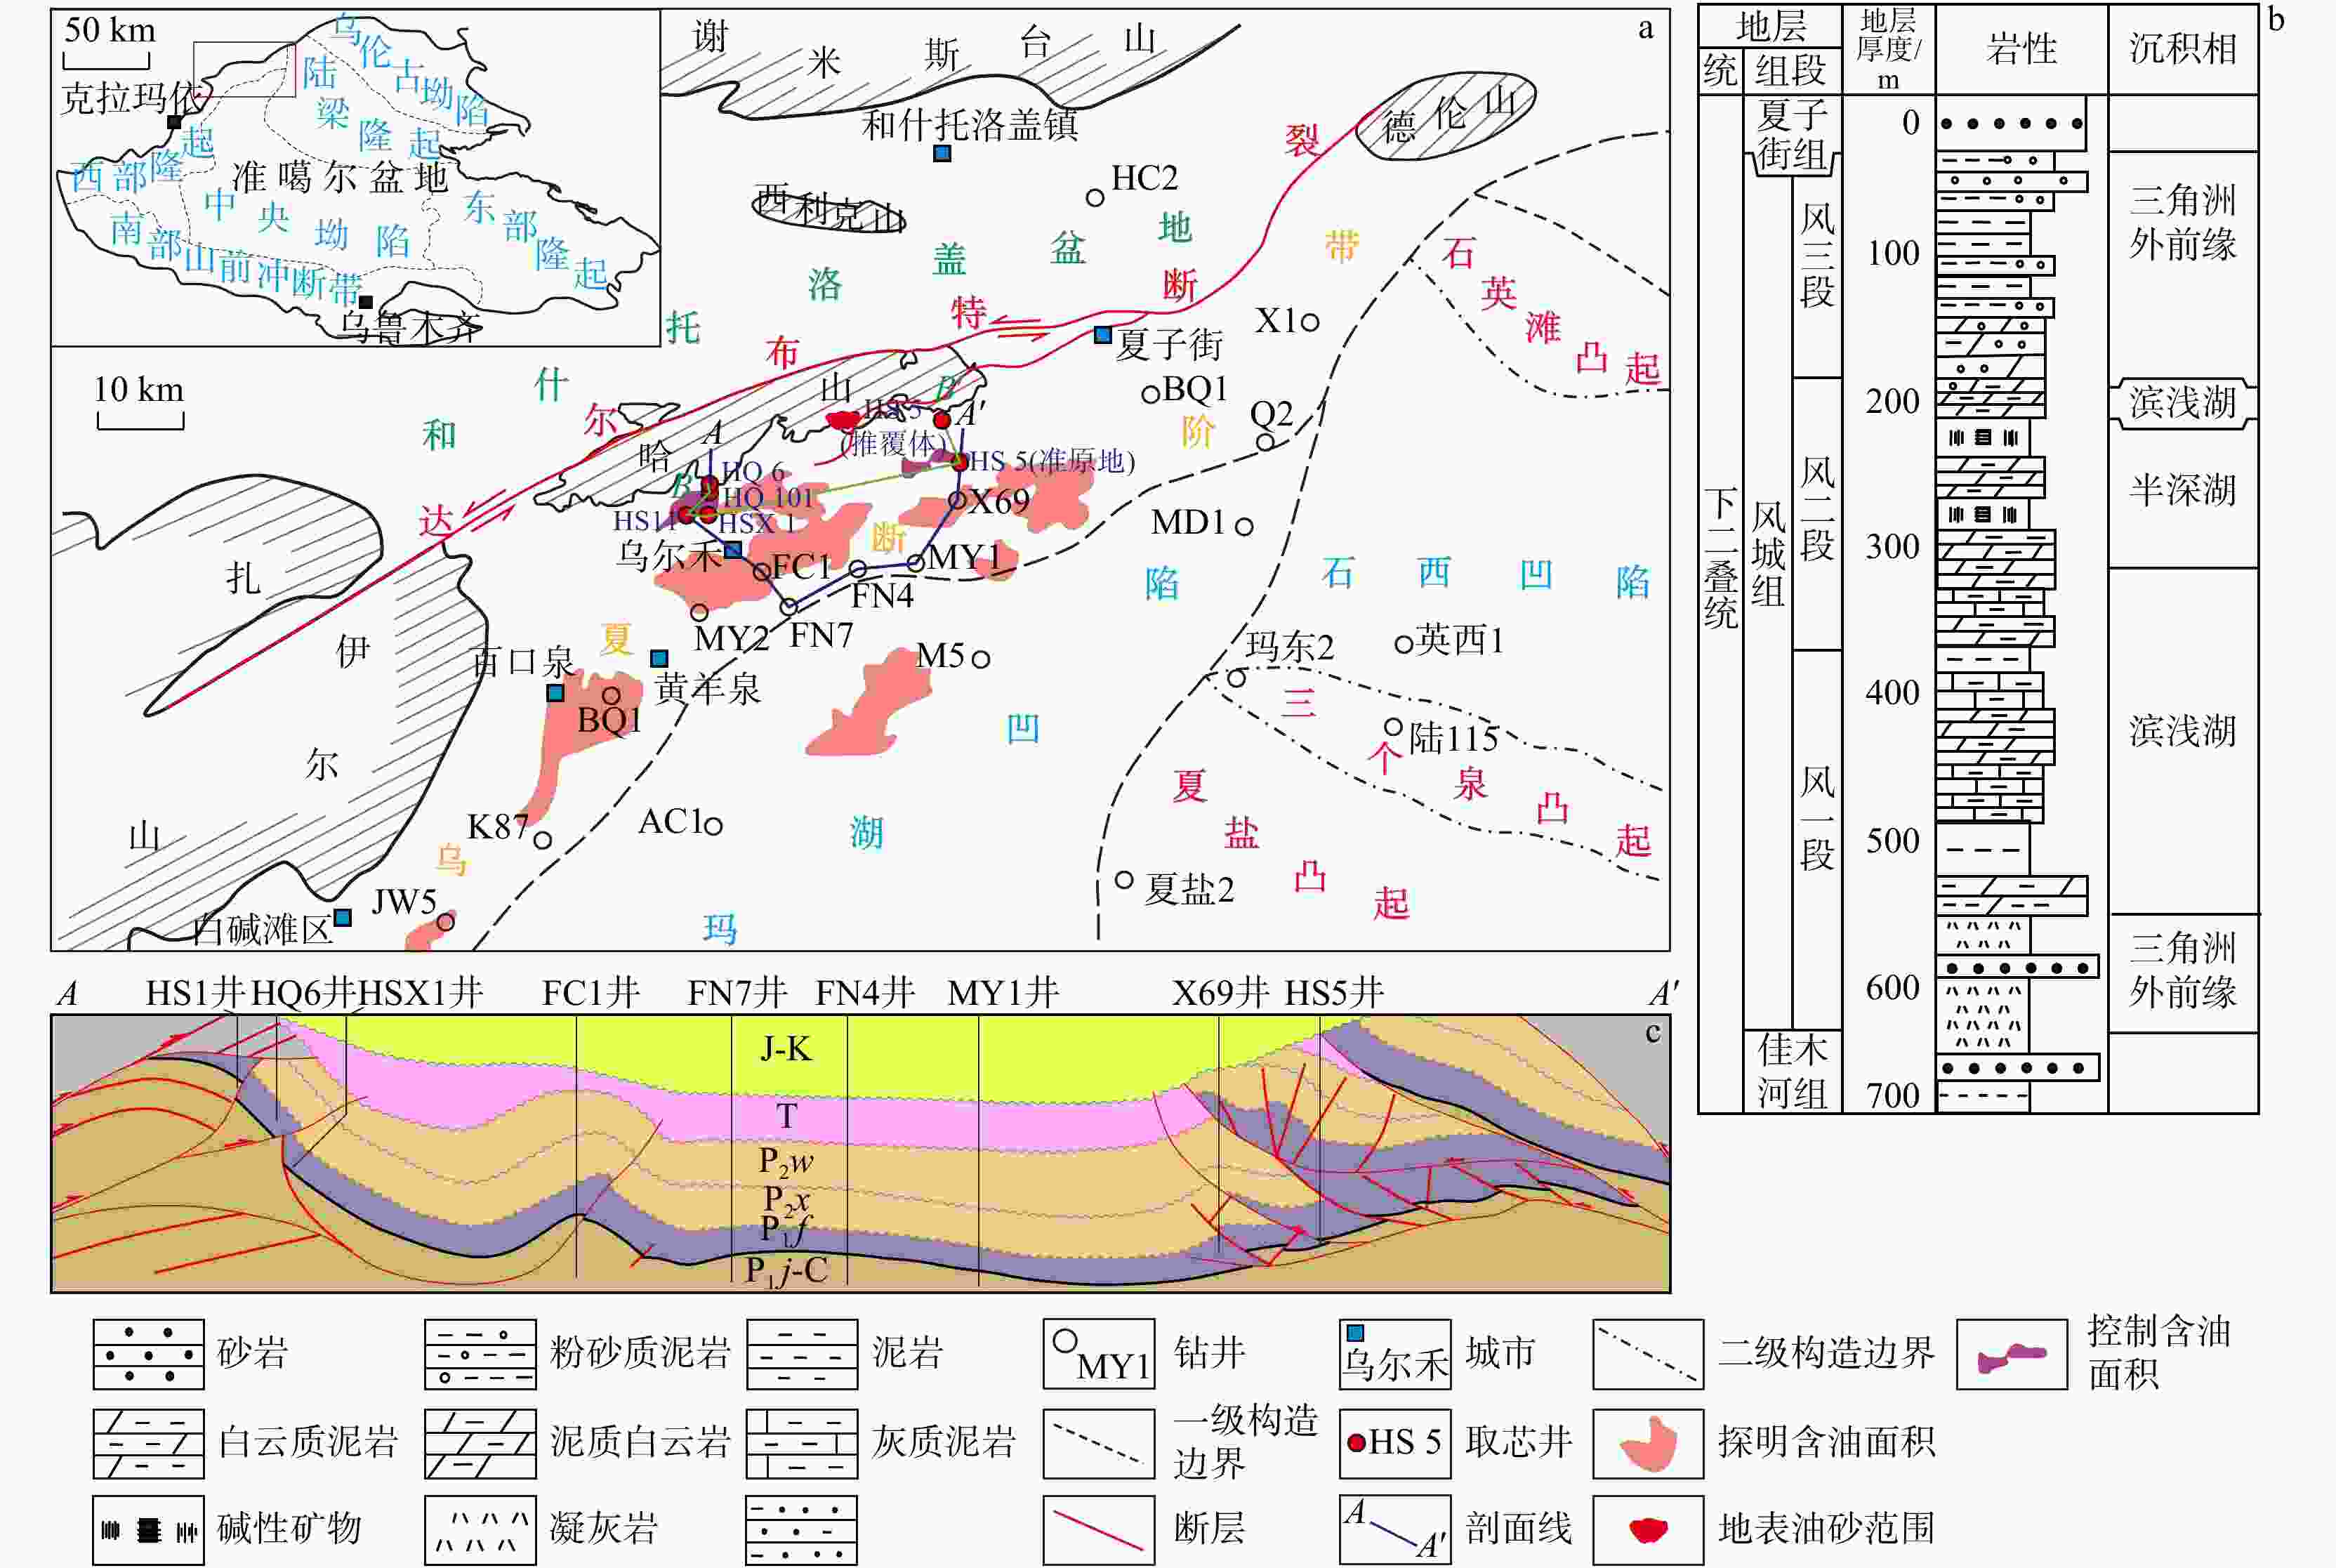
Task: Click the 沉积相 column header
Action: pos(2182,49)
